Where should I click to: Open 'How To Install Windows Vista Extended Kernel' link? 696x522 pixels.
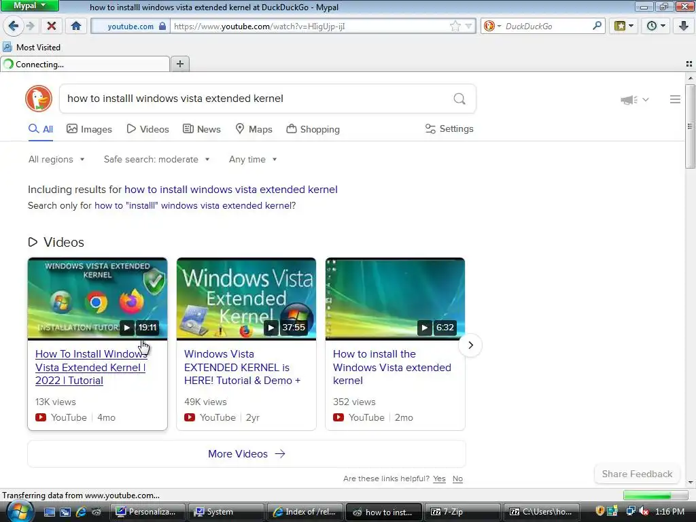90,367
